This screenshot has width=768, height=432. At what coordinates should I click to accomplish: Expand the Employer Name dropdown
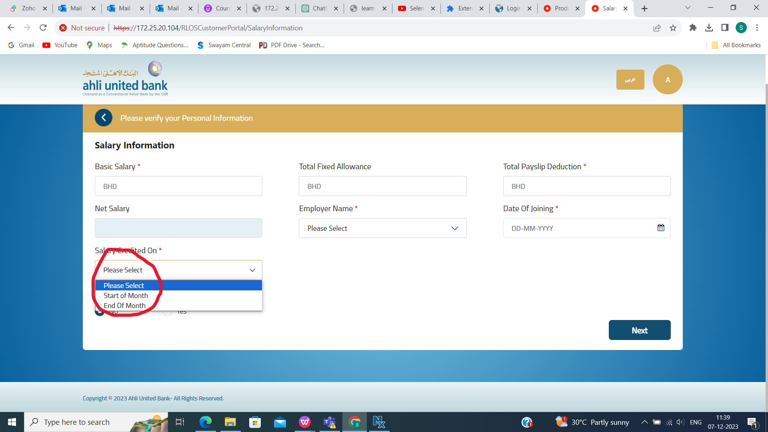coord(382,228)
